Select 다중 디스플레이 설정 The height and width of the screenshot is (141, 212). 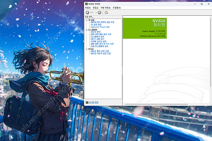pyautogui.click(x=99, y=46)
